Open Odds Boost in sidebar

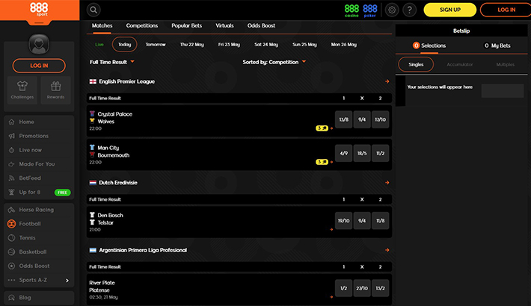[x=39, y=266]
